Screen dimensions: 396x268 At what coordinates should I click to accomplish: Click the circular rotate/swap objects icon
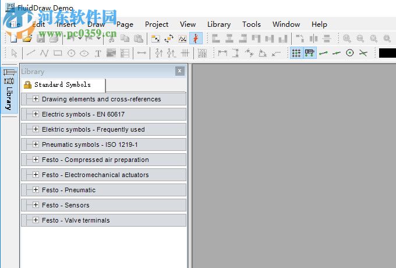click(x=169, y=38)
